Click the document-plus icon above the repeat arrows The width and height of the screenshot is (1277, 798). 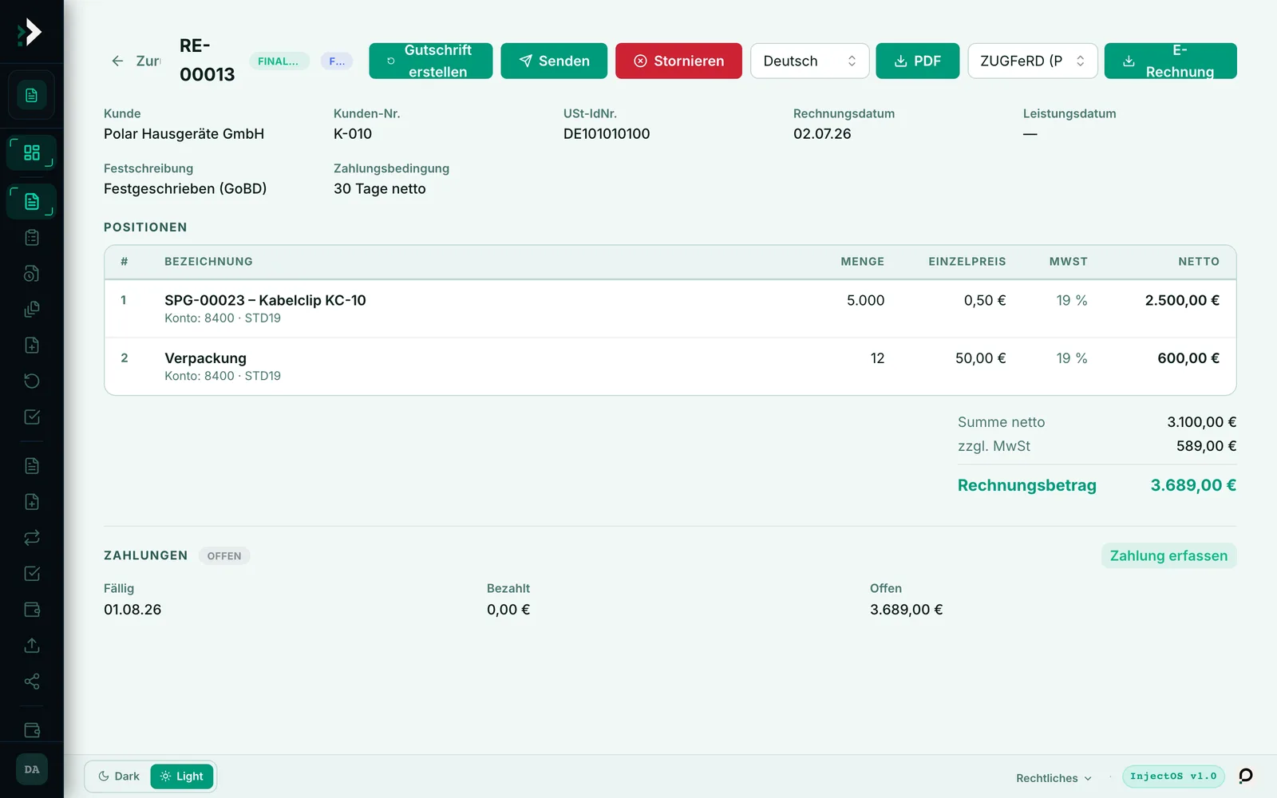(x=32, y=502)
